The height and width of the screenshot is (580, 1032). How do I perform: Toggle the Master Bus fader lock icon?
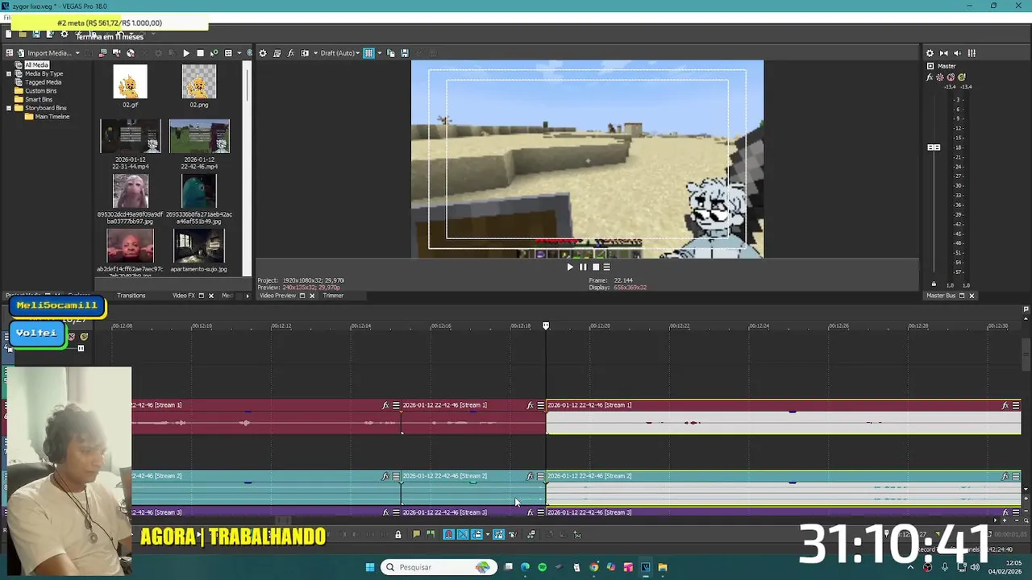pyautogui.click(x=934, y=284)
